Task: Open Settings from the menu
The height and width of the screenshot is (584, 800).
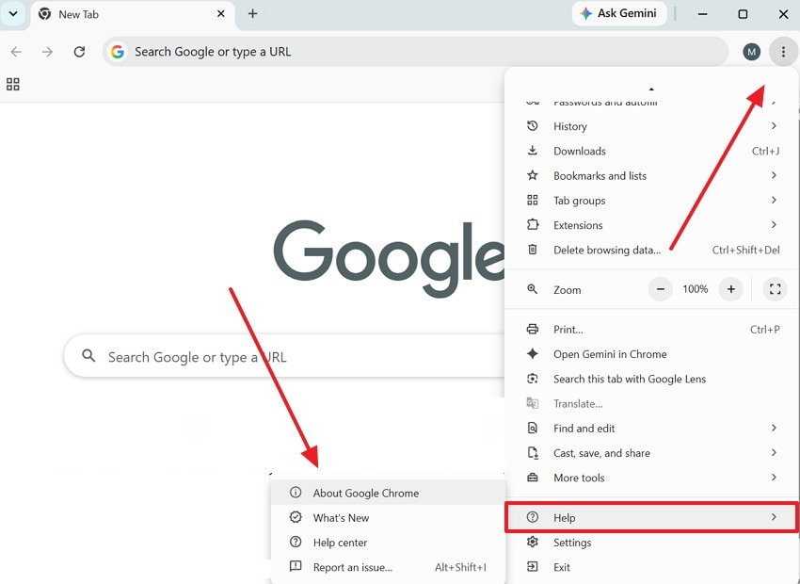Action: tap(651, 543)
